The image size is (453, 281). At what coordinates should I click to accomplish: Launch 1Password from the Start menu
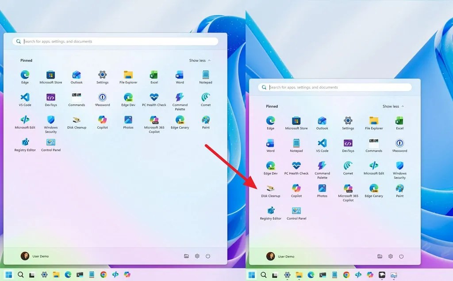[x=102, y=97]
